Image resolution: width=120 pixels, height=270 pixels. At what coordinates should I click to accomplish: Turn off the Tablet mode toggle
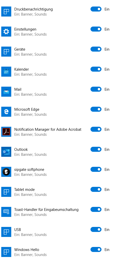(96, 189)
